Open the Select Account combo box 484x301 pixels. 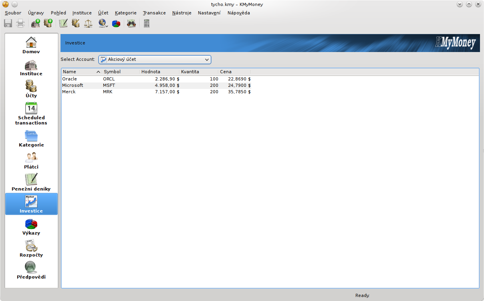tap(155, 59)
